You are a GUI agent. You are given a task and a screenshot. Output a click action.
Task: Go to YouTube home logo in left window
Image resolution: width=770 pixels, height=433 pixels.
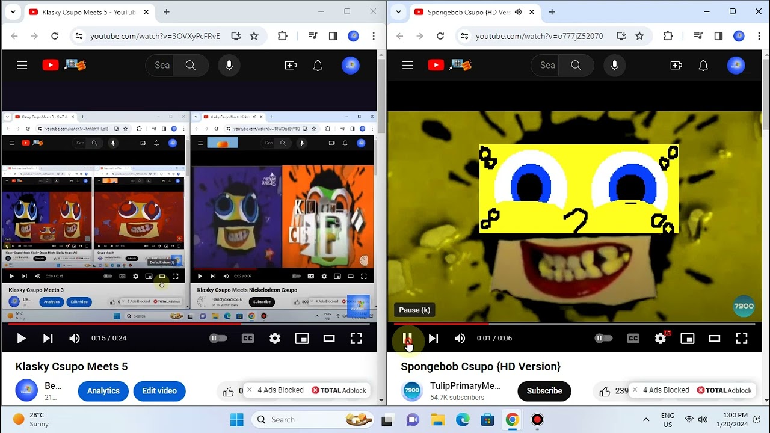click(x=64, y=65)
